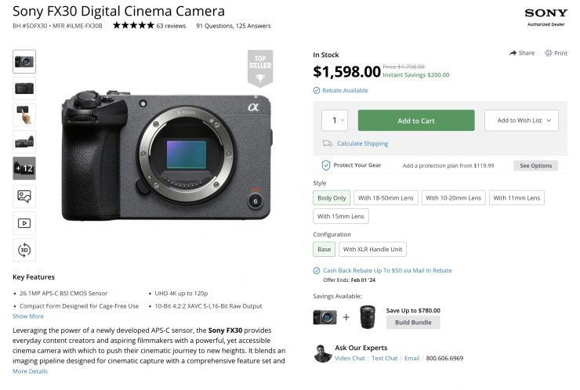View the +12 more images thumbnail
Image resolution: width=580 pixels, height=390 pixels.
[24, 168]
